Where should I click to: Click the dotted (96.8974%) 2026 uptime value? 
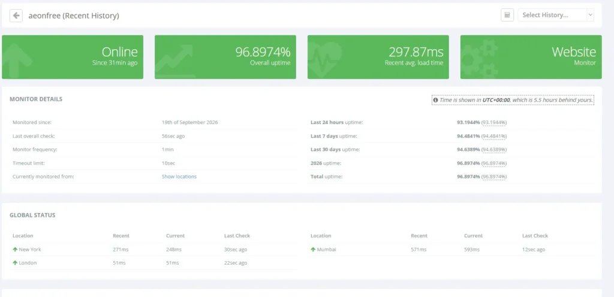click(494, 163)
